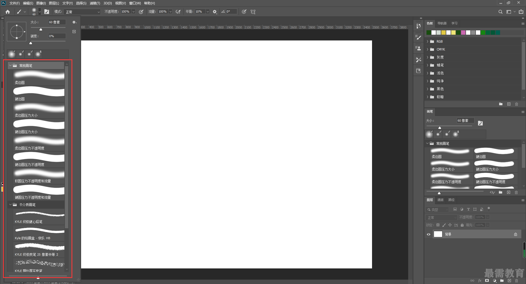Select pink color swatch in 色板 panel
The width and height of the screenshot is (526, 284).
tap(463, 33)
